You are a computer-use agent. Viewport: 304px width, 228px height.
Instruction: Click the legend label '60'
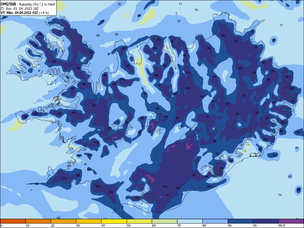(x=154, y=226)
